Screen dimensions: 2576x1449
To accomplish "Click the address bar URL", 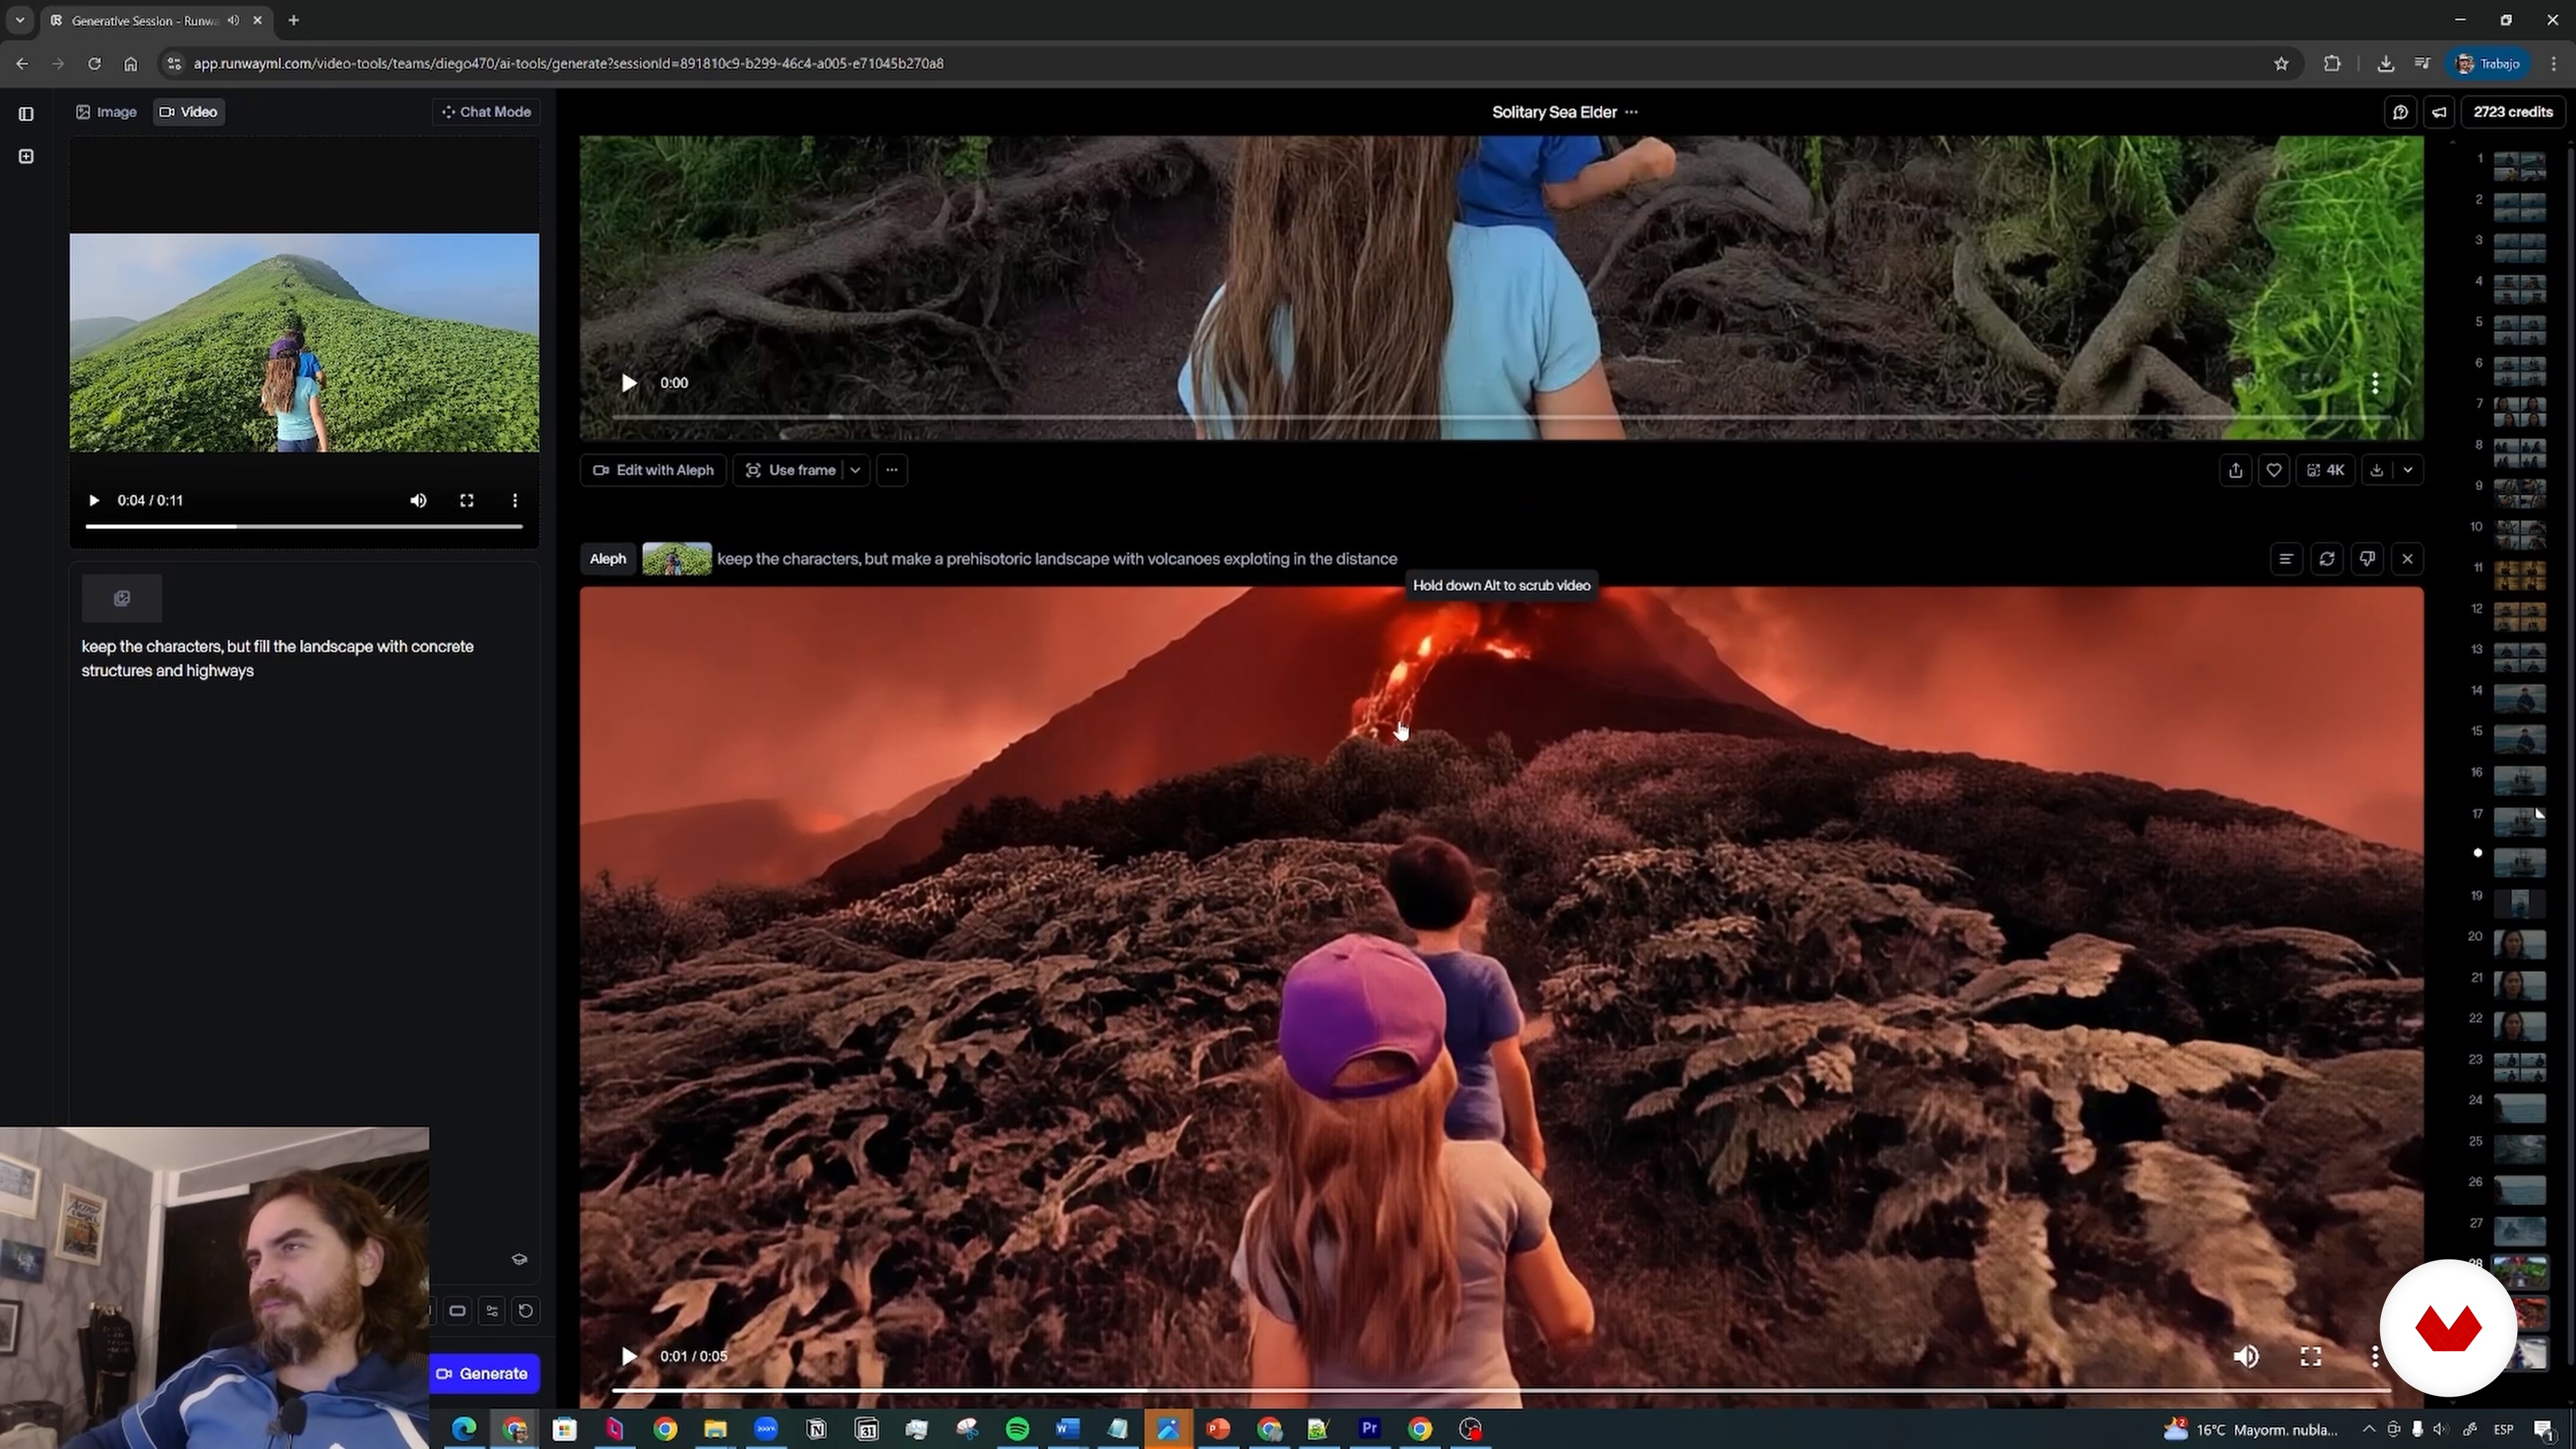I will click(568, 64).
